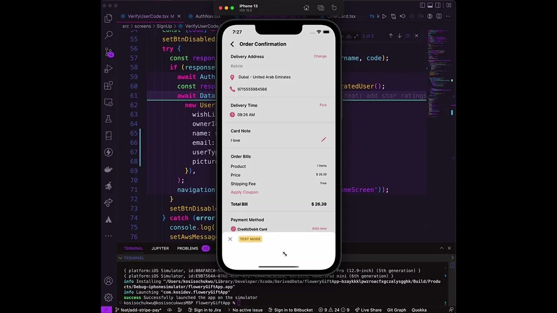The height and width of the screenshot is (313, 557).
Task: Close the VerifyUserCode.tsx tab
Action: tap(178, 17)
